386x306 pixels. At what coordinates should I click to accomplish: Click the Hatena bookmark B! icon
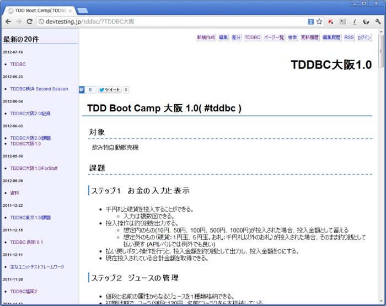[82, 90]
